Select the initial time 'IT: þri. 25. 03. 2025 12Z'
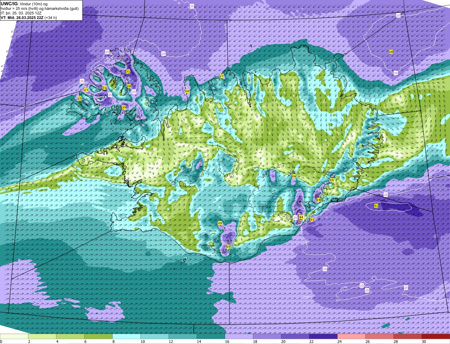 coord(21,13)
